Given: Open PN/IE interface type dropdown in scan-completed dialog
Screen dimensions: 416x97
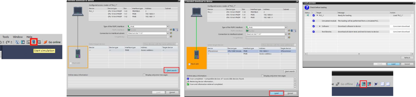Looking at the screenshot, I should tap(286, 27).
